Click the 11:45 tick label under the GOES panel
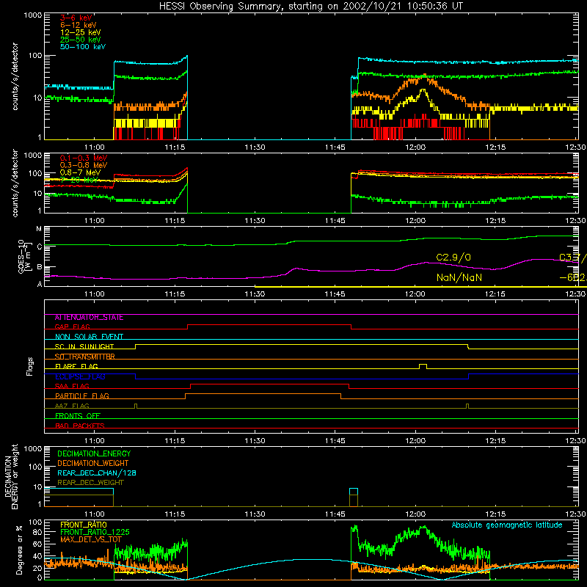 (335, 294)
